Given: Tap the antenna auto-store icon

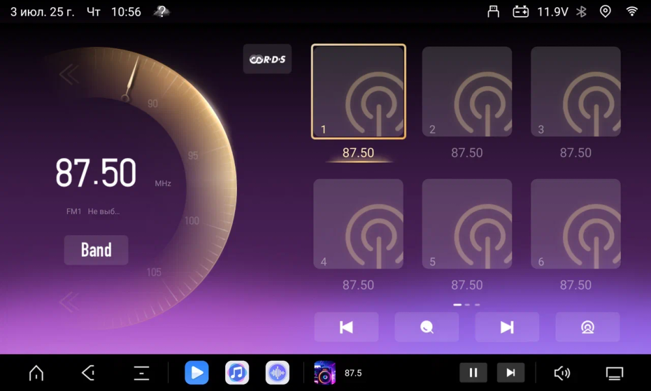Looking at the screenshot, I should point(588,327).
